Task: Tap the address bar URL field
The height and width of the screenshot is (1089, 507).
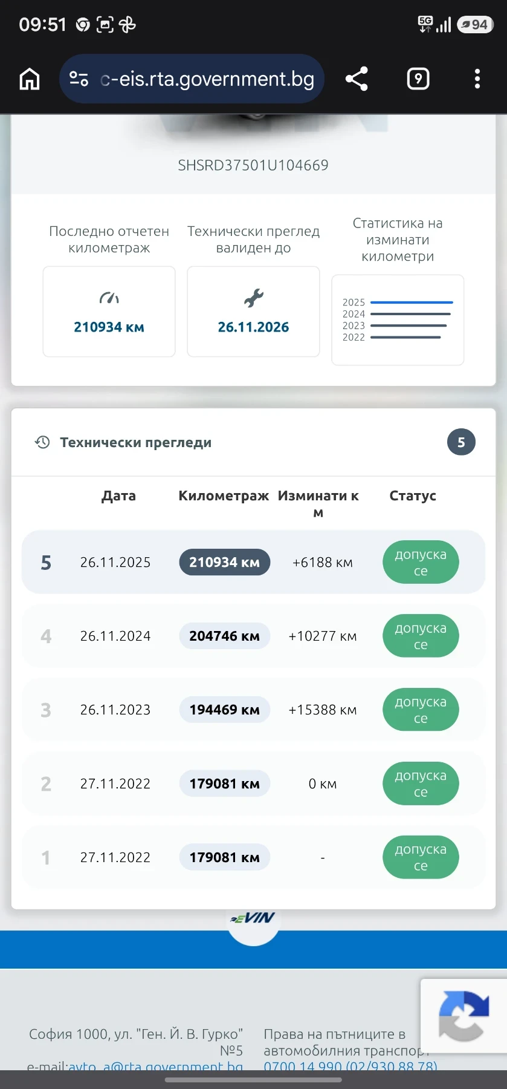Action: pyautogui.click(x=207, y=79)
